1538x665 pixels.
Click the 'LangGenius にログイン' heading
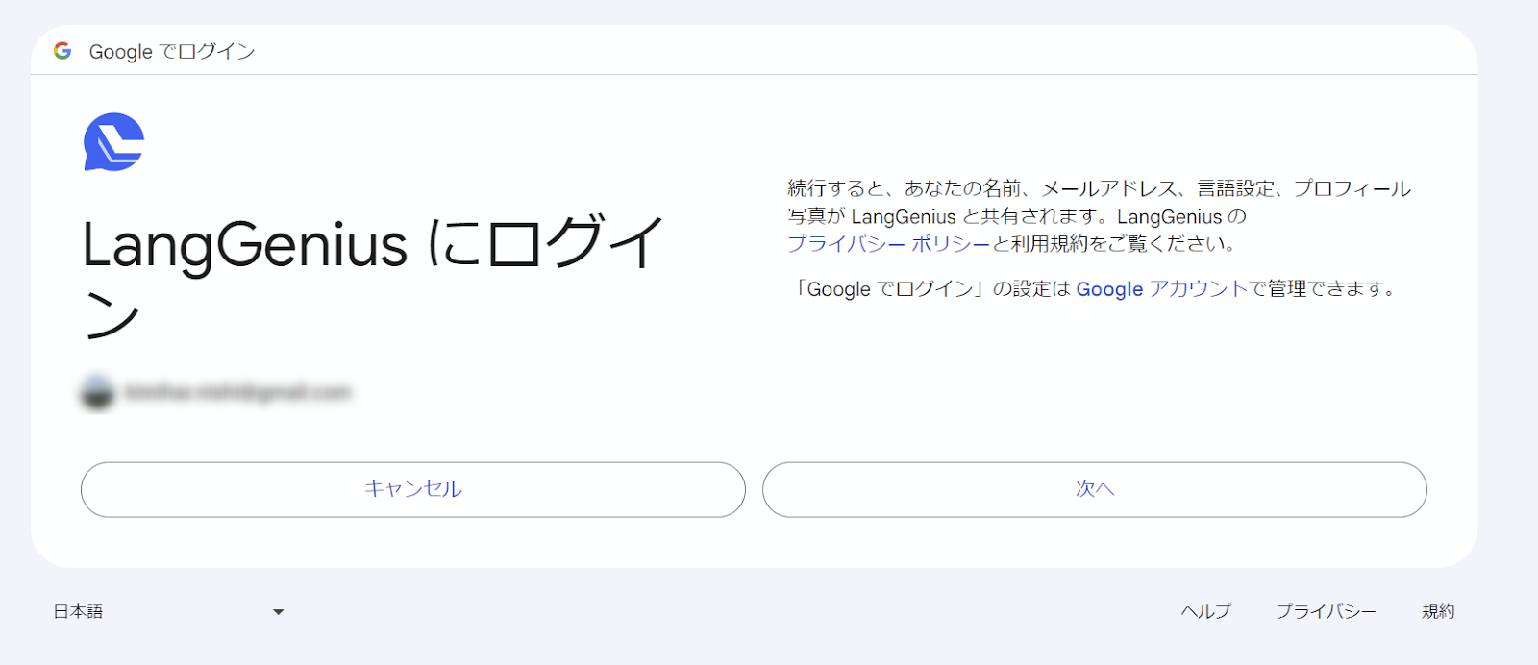coord(373,277)
